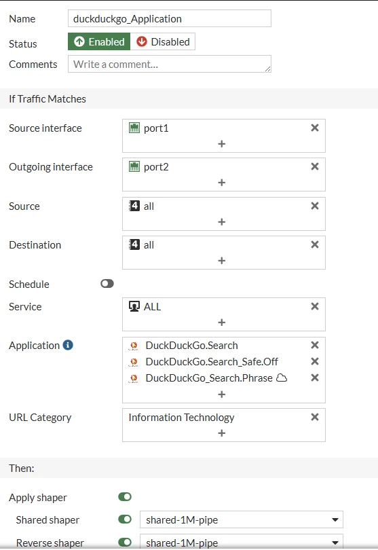Click the Application info icon

pyautogui.click(x=68, y=345)
